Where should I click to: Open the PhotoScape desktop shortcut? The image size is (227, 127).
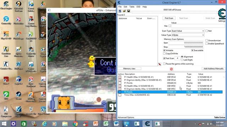18,36
